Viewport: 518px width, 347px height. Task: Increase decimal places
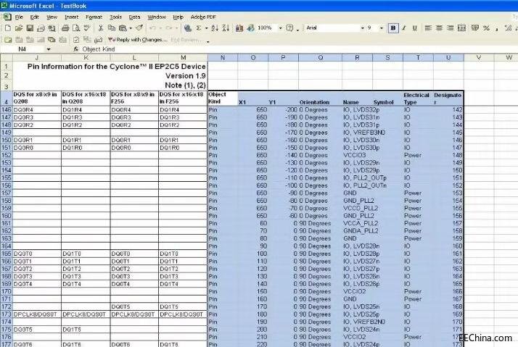[509, 28]
